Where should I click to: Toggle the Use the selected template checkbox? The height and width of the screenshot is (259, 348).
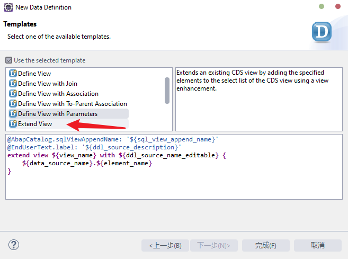(x=9, y=60)
